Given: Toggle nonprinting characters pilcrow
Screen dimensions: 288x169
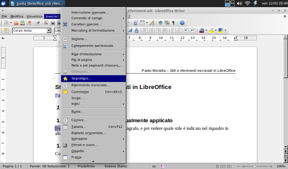Looking at the screenshot, I should [173, 23].
